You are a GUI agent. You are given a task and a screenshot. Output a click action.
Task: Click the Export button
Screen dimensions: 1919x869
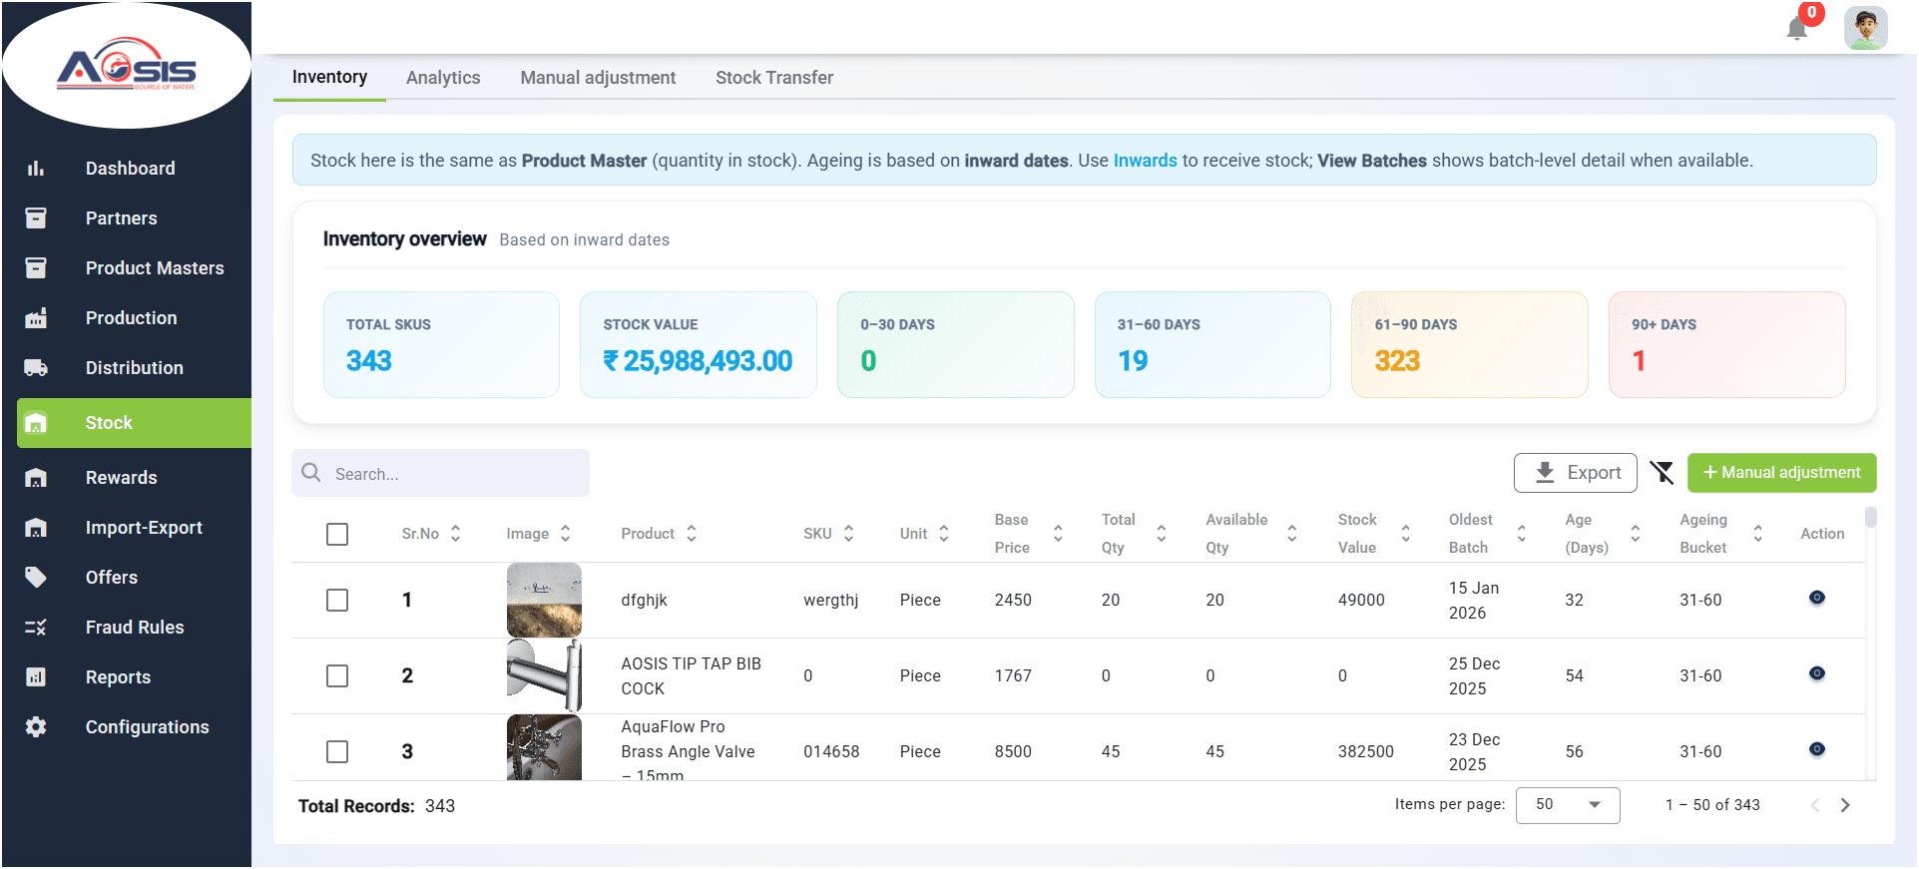pyautogui.click(x=1576, y=473)
